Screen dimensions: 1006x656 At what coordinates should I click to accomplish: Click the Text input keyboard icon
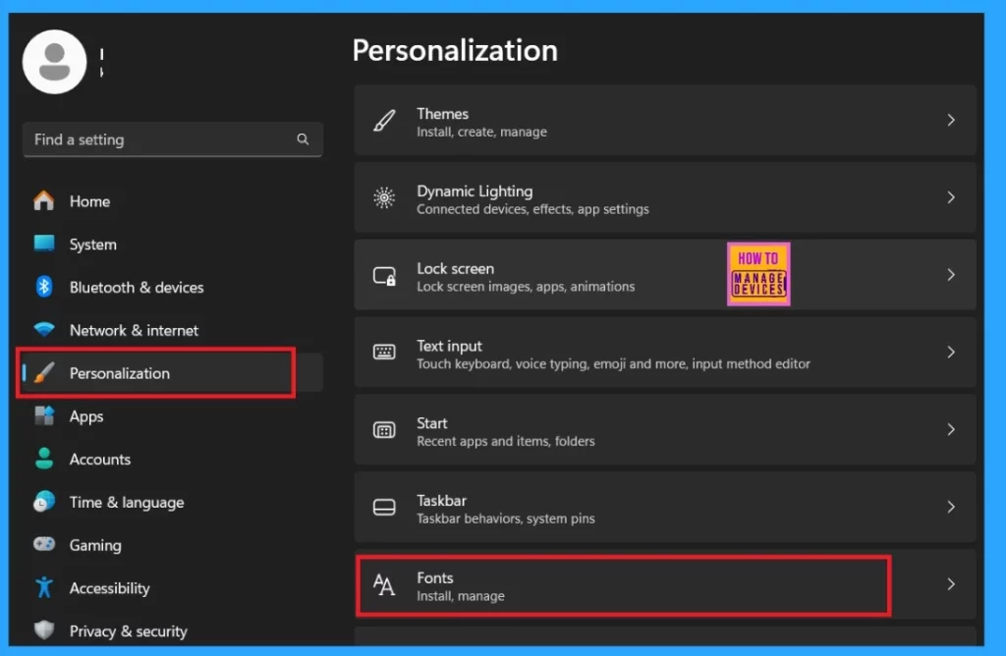tap(384, 352)
